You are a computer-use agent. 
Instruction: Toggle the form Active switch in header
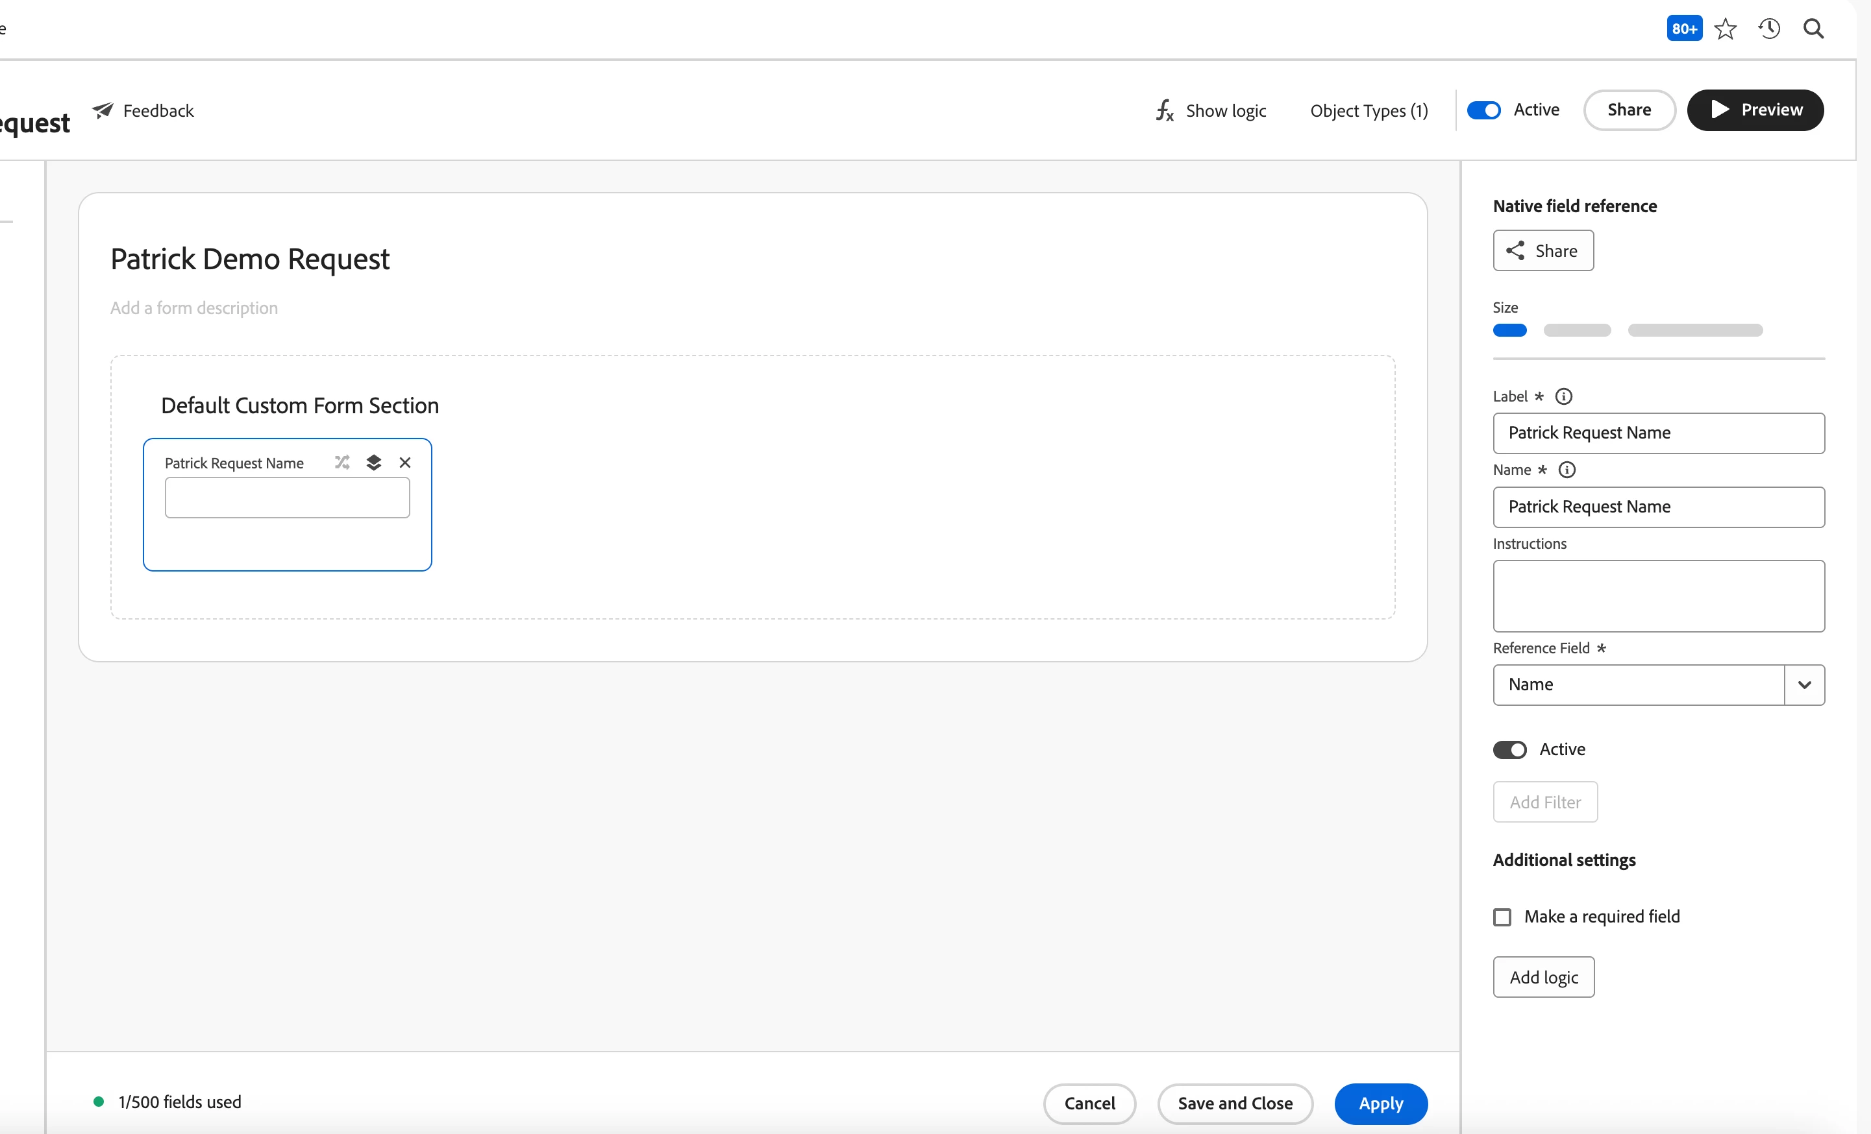pos(1483,110)
